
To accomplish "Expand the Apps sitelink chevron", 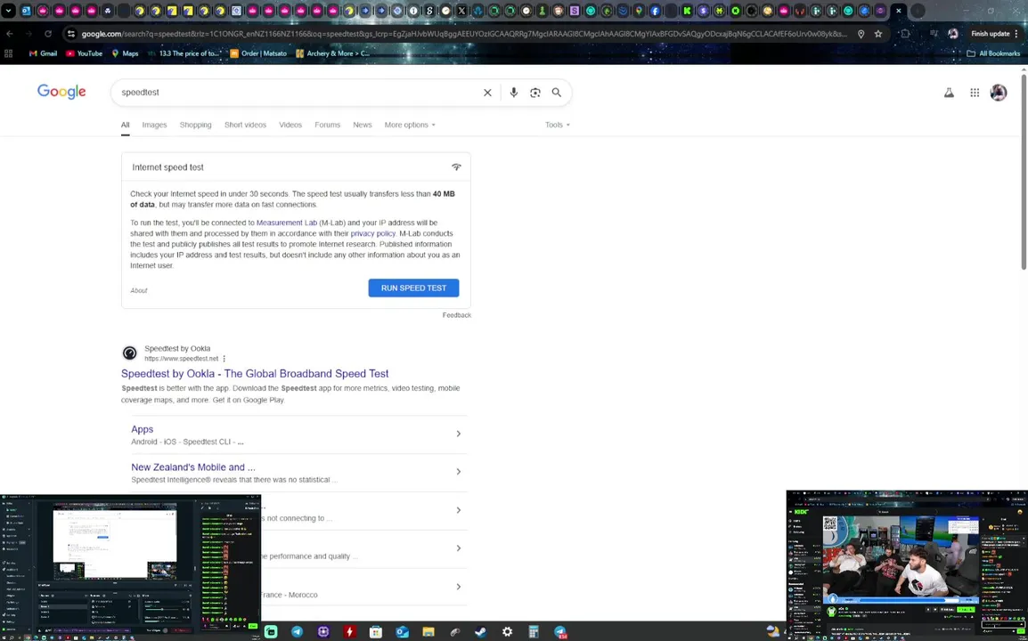I will pyautogui.click(x=458, y=434).
